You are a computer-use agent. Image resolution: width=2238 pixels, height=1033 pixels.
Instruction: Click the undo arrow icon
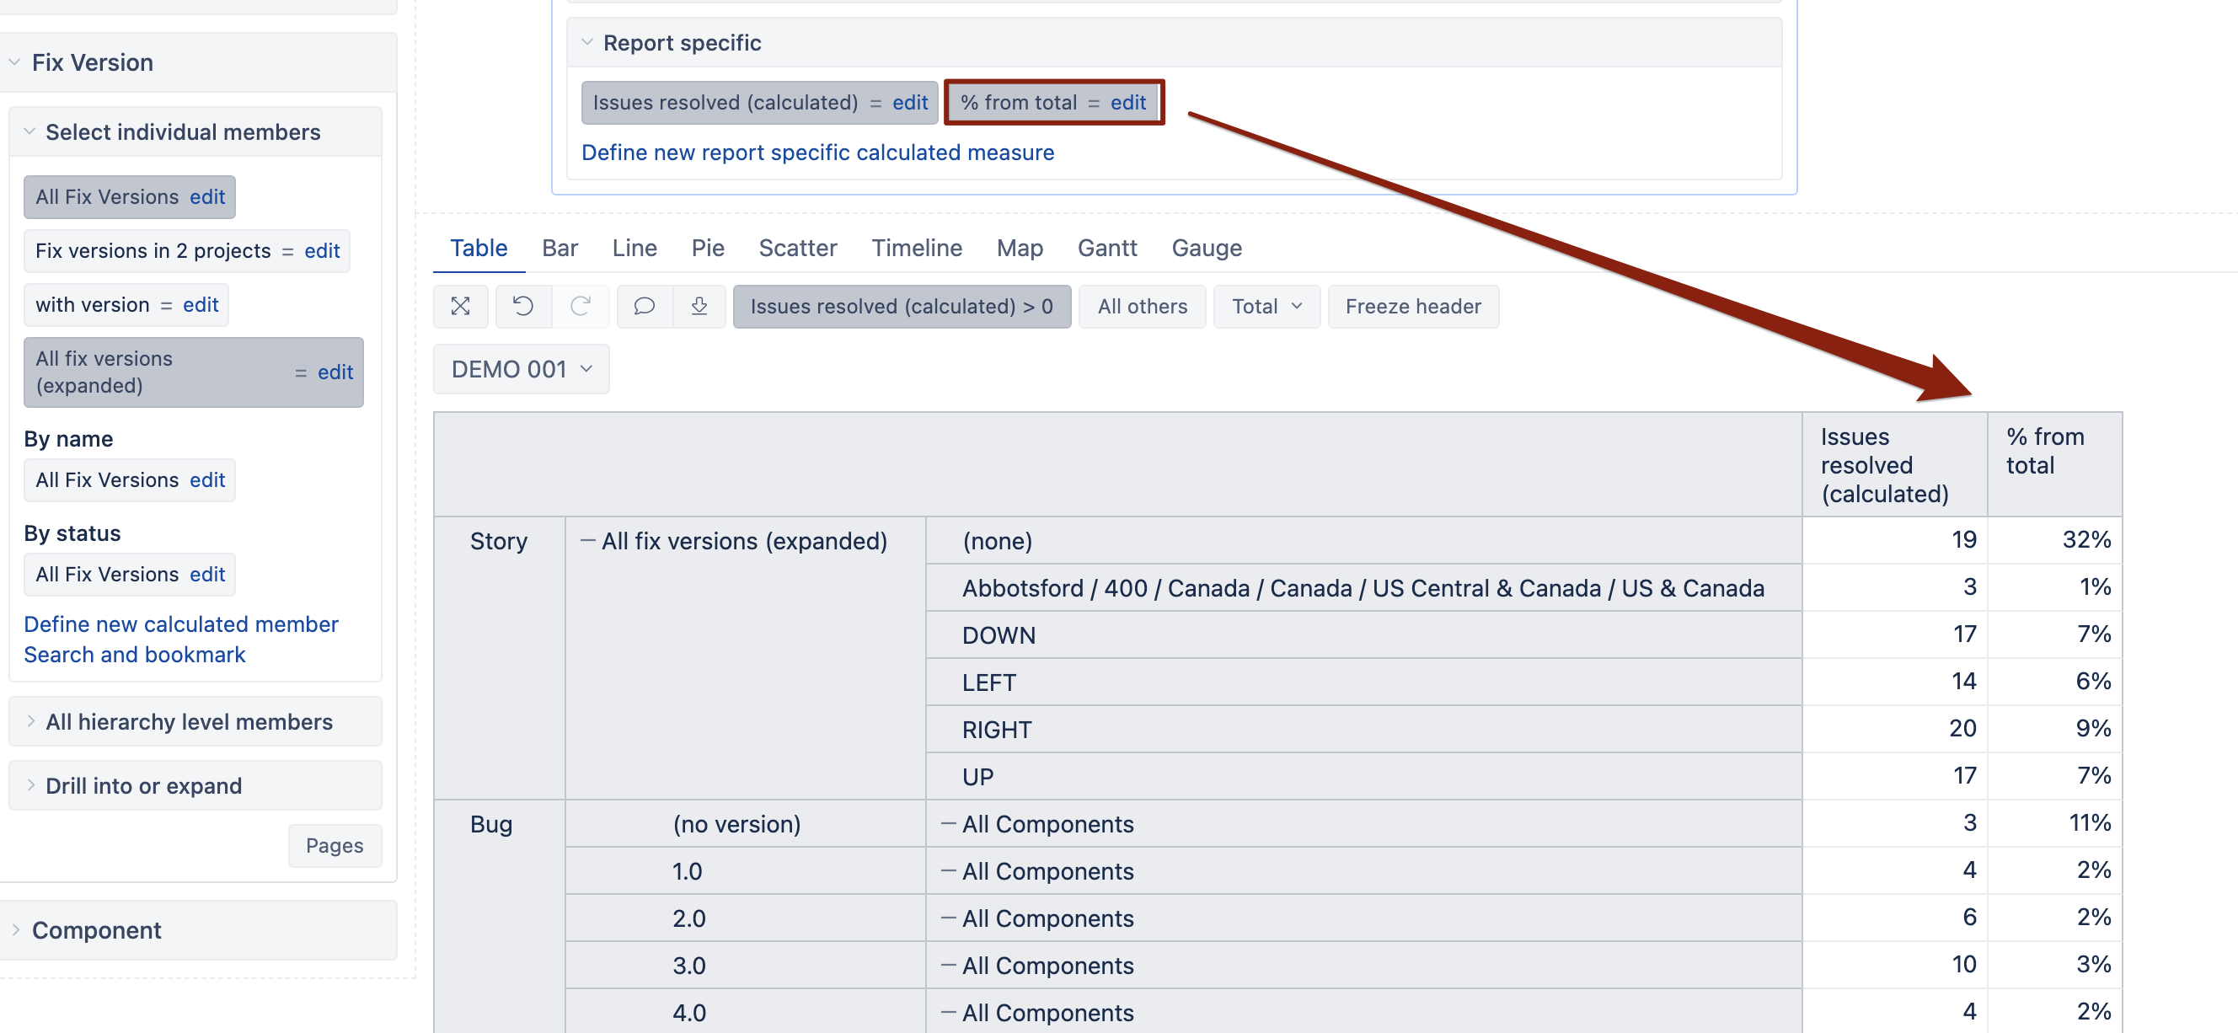pyautogui.click(x=523, y=306)
